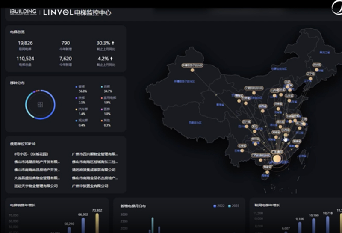Select the Xinjiang marker on the map
The image size is (342, 233).
(192, 70)
